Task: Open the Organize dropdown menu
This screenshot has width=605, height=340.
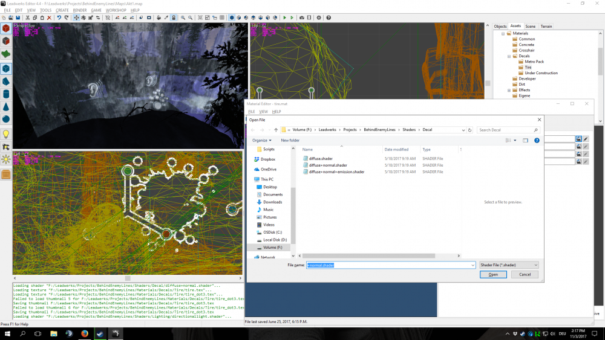Action: (262, 140)
